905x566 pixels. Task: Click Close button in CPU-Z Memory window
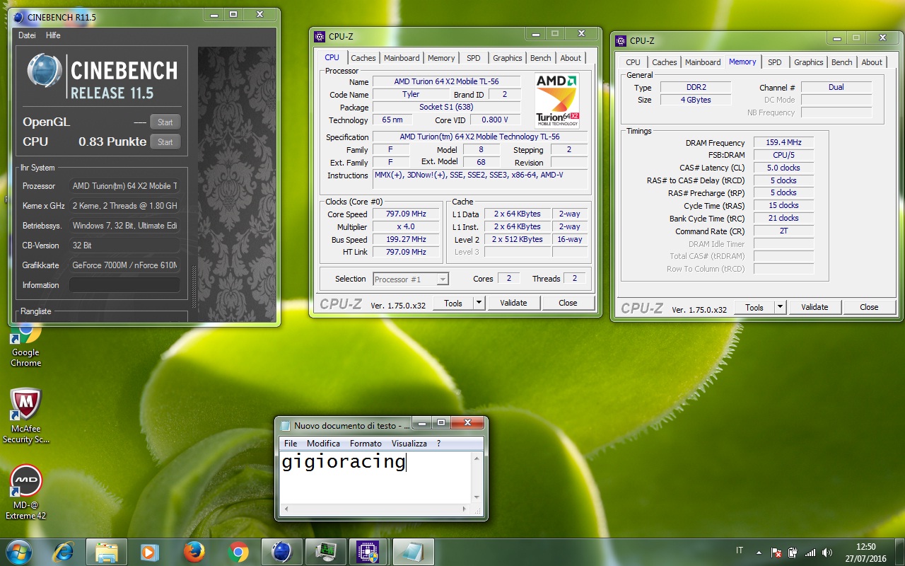869,307
